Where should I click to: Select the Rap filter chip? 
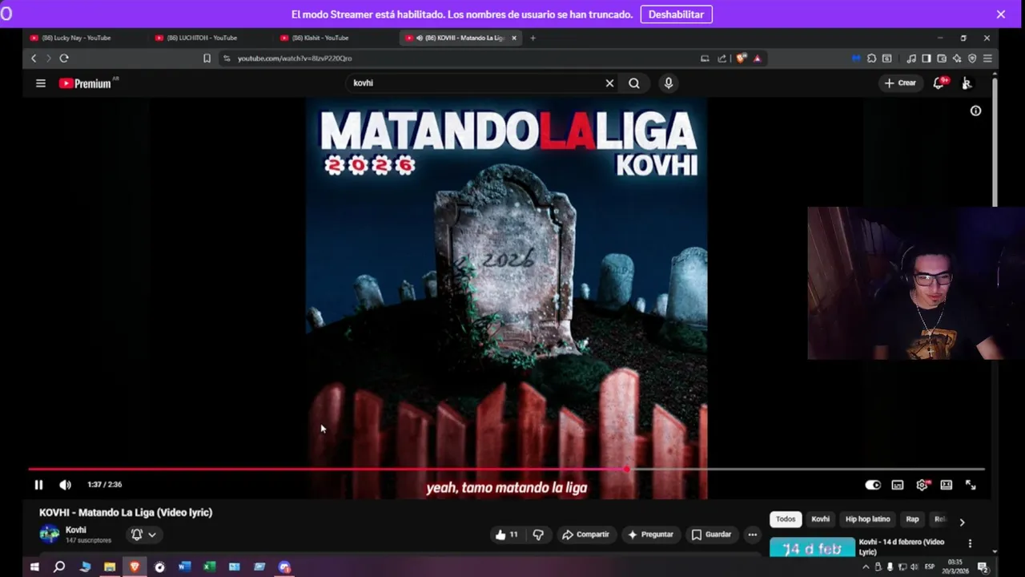(912, 519)
